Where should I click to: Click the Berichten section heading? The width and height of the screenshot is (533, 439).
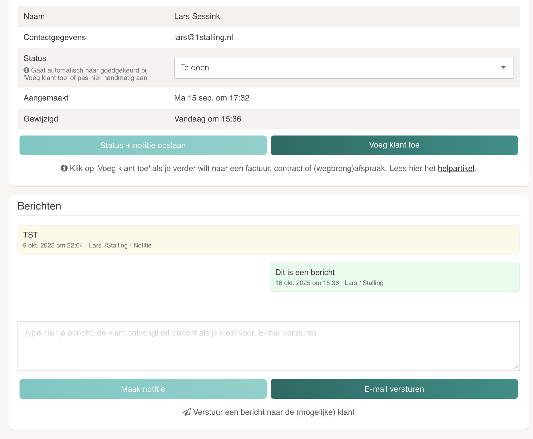[40, 206]
